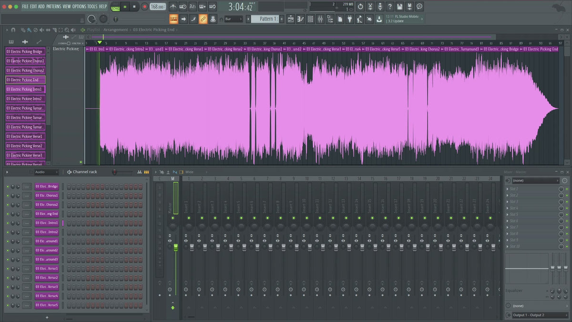572x322 pixels.
Task: Open the Bar snap dropdown
Action: 234,19
